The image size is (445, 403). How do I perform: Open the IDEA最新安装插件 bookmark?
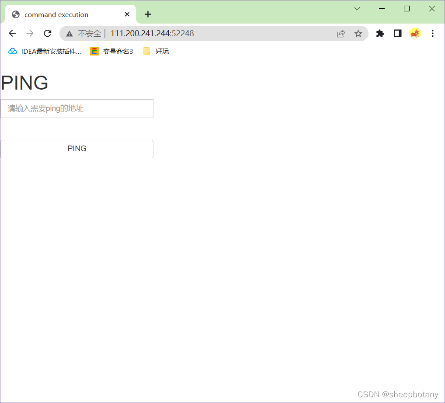(x=45, y=52)
